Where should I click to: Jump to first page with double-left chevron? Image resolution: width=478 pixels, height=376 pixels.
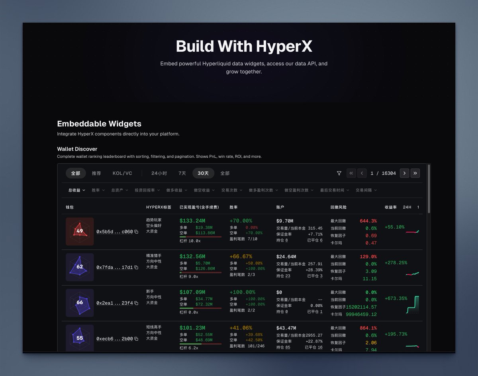(351, 173)
